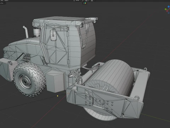Click the green Y axis gizmo handle
This screenshot has height=128, width=170.
(166, 9)
